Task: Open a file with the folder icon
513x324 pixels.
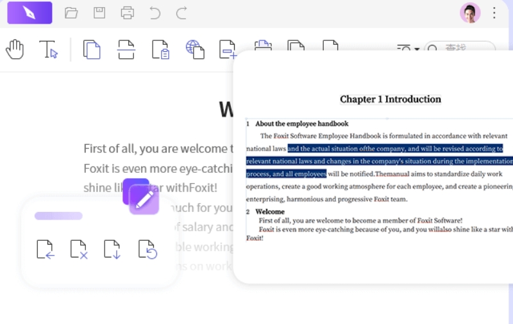Action: tap(71, 13)
